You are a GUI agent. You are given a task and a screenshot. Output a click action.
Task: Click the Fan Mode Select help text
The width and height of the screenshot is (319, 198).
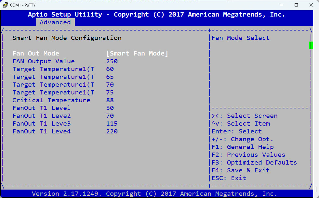pos(241,38)
